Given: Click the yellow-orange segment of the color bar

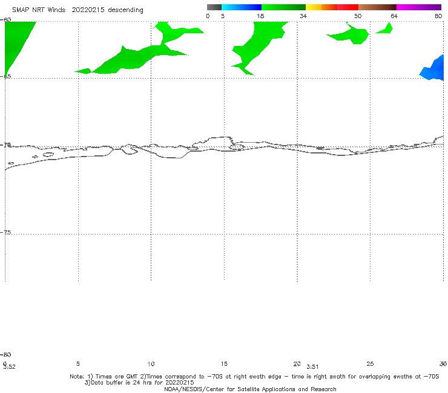Looking at the screenshot, I should [x=321, y=7].
